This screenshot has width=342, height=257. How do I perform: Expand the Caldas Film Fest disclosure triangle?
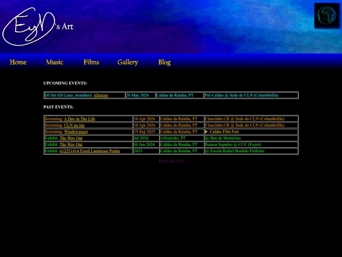click(x=206, y=132)
